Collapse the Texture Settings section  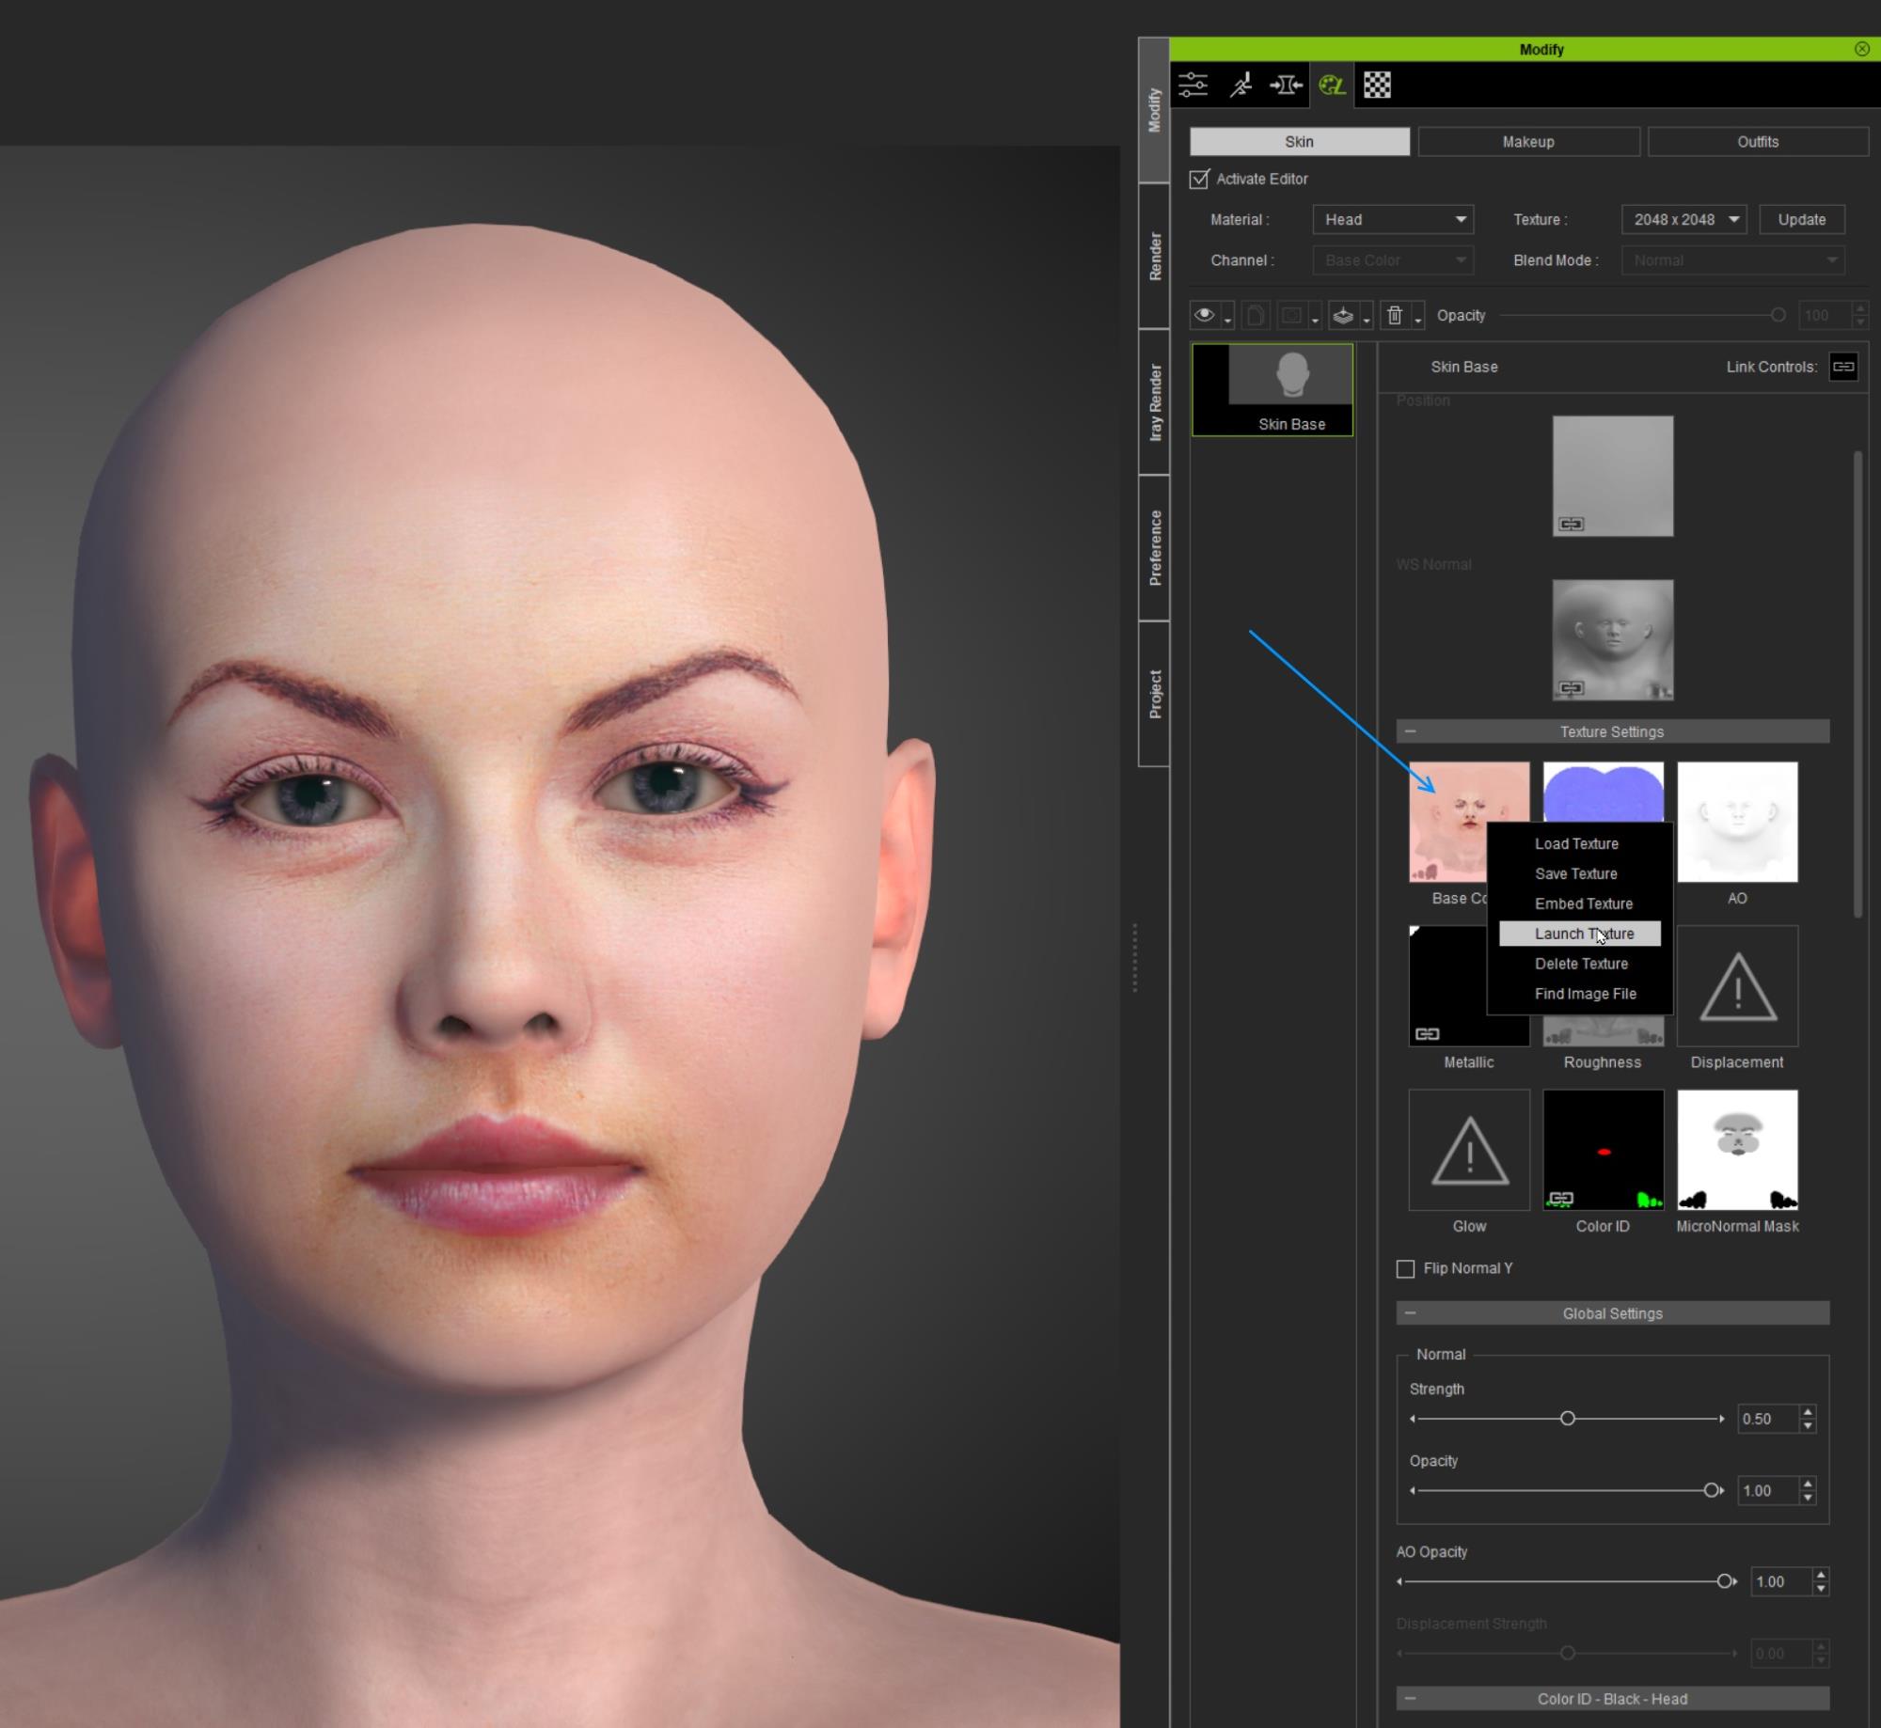[x=1410, y=731]
